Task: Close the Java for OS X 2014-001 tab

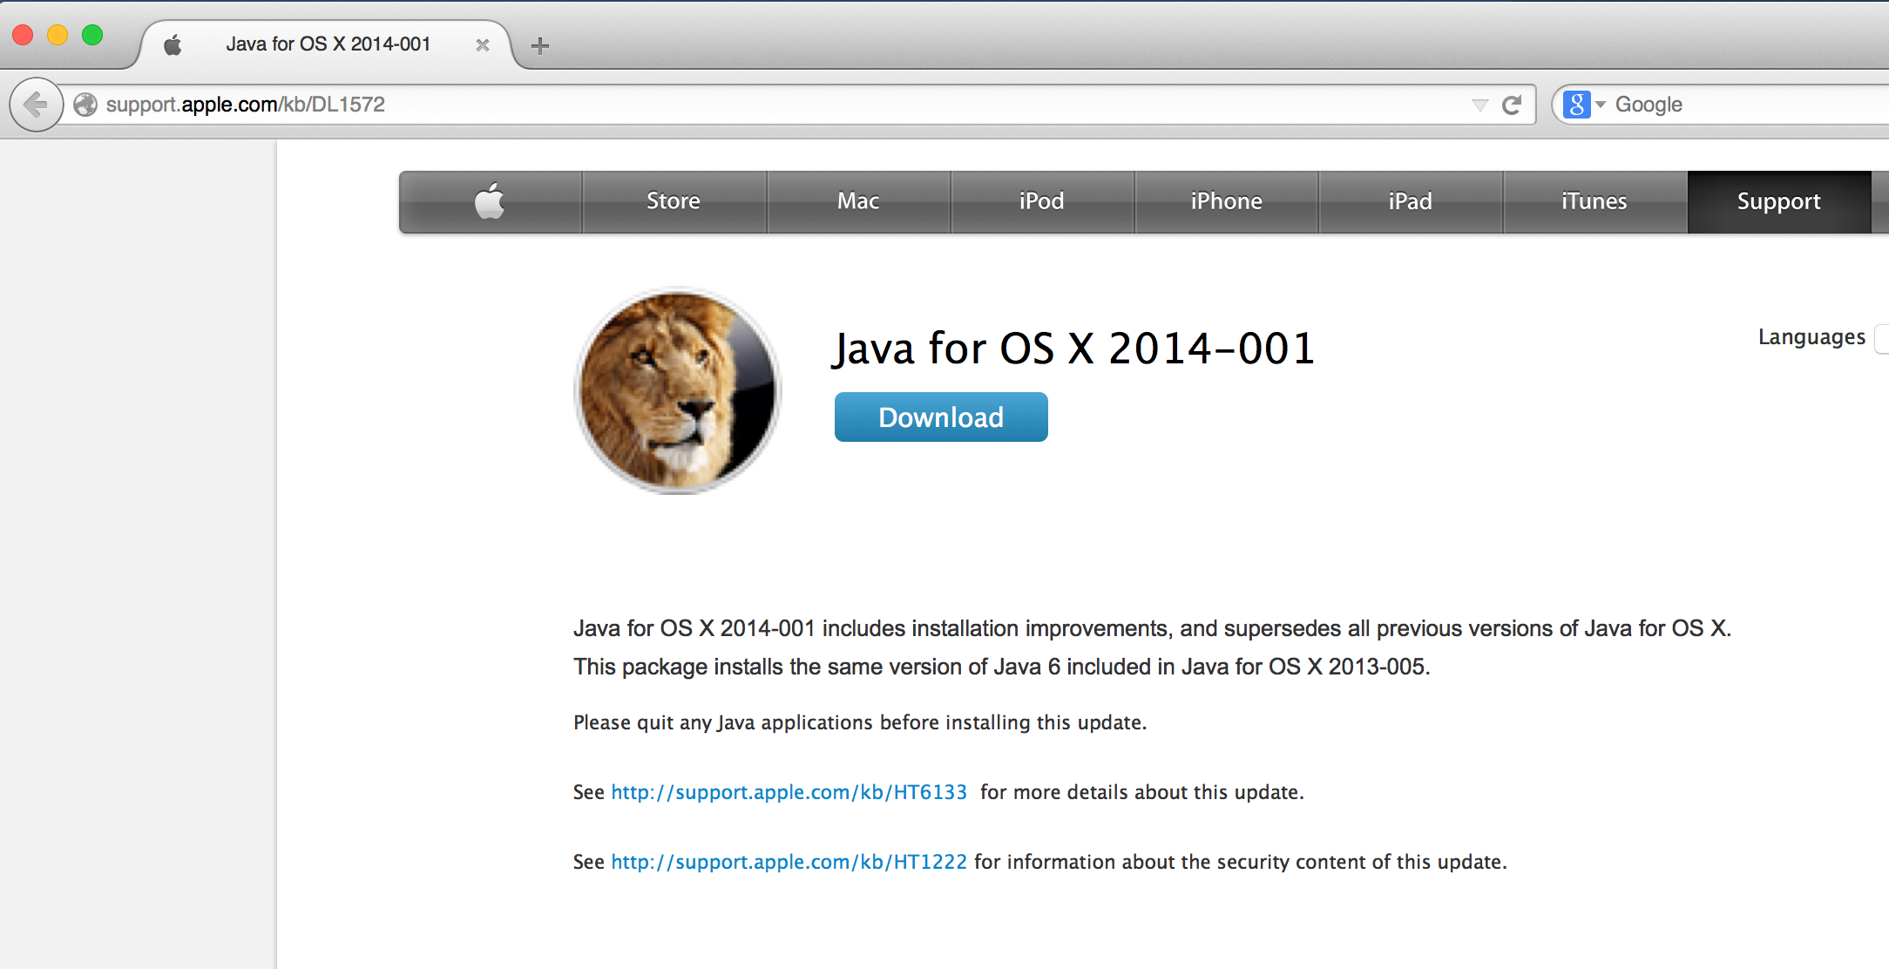Action: [482, 44]
